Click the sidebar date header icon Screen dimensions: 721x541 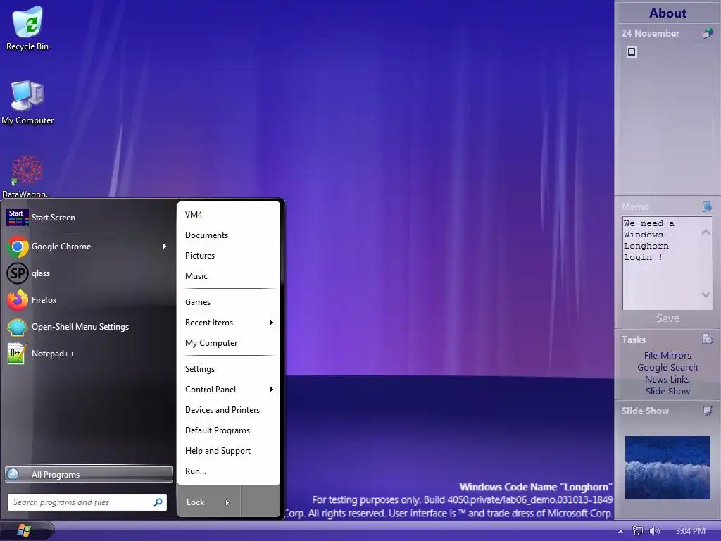click(x=708, y=33)
